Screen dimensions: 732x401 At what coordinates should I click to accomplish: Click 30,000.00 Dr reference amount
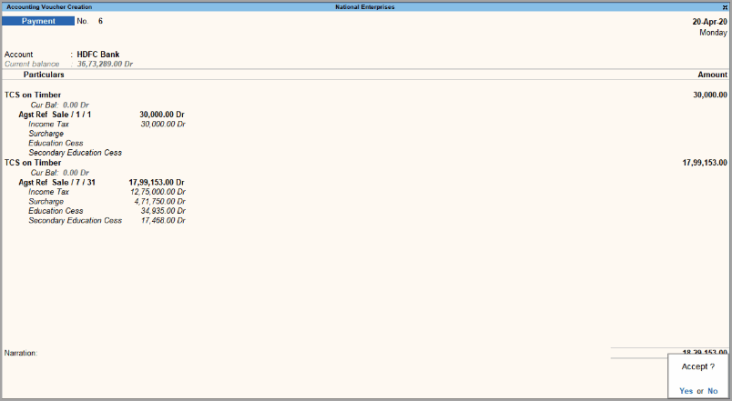pos(162,115)
